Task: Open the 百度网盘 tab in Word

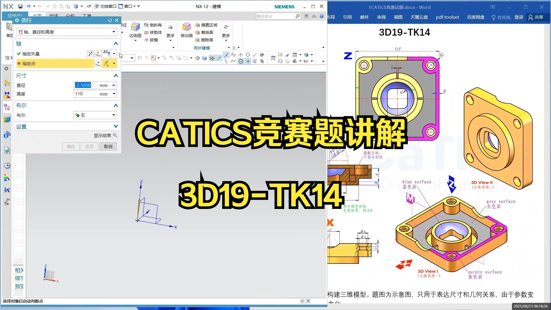Action: tap(476, 17)
